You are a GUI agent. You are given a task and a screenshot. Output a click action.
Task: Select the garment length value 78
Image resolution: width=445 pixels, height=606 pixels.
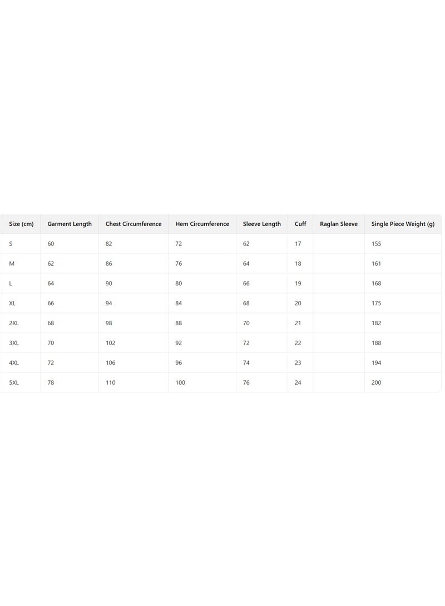point(51,383)
